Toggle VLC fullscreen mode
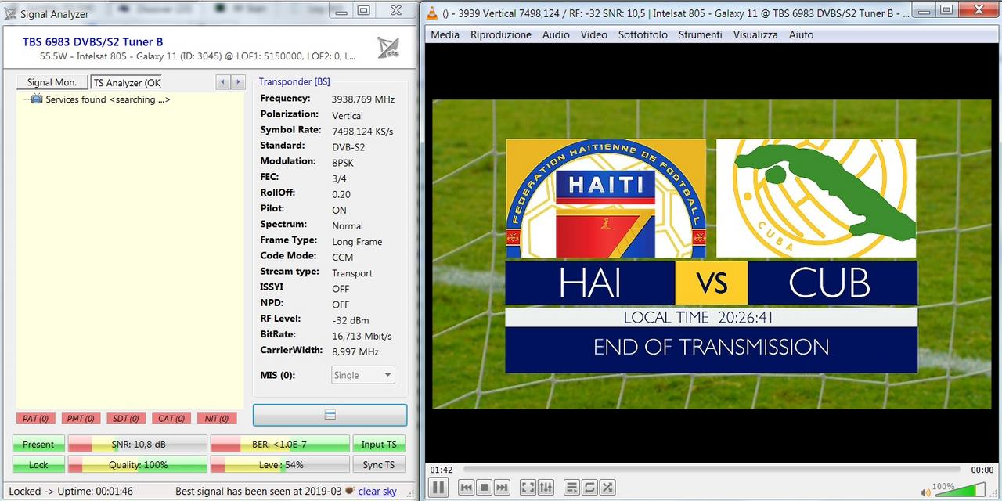 pyautogui.click(x=528, y=487)
